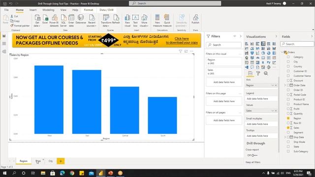Switch to Data view in sidebar
This screenshot has height=177, width=315.
(x=4, y=44)
